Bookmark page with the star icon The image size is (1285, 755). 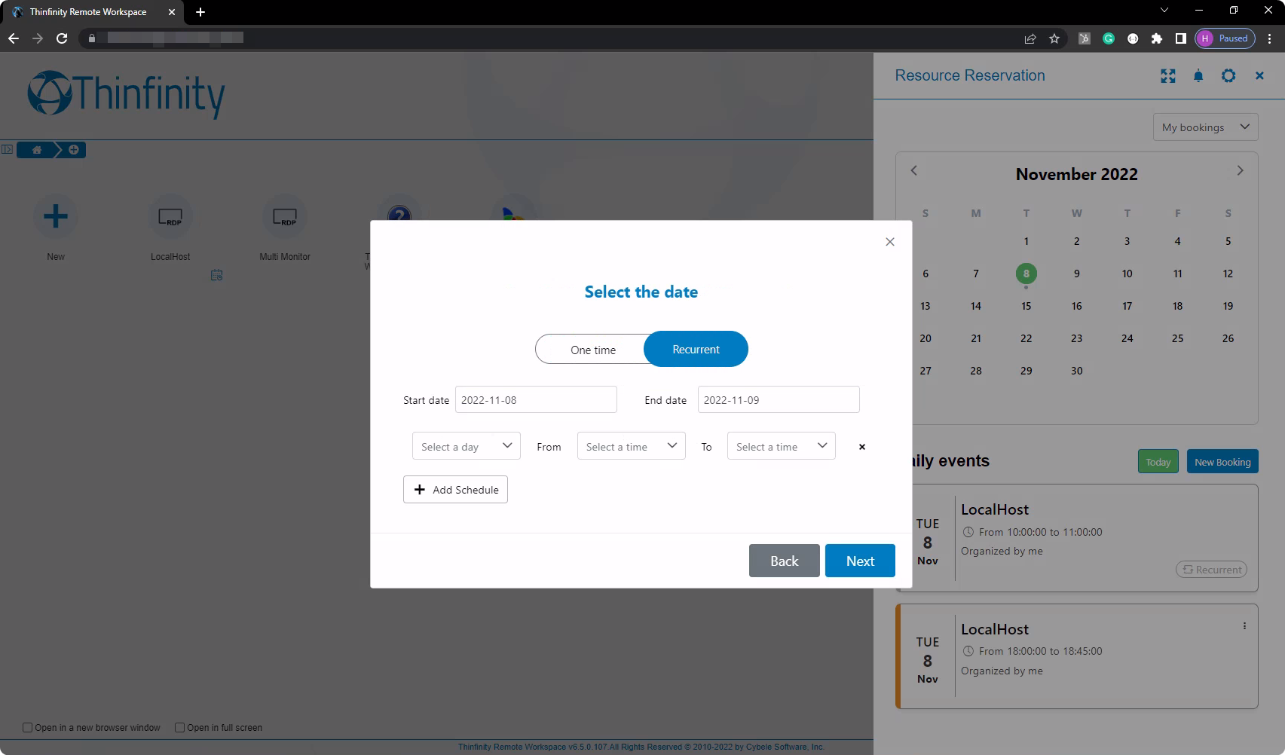[x=1054, y=38]
